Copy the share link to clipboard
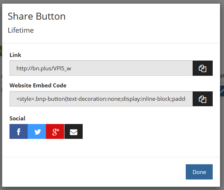 203,68
